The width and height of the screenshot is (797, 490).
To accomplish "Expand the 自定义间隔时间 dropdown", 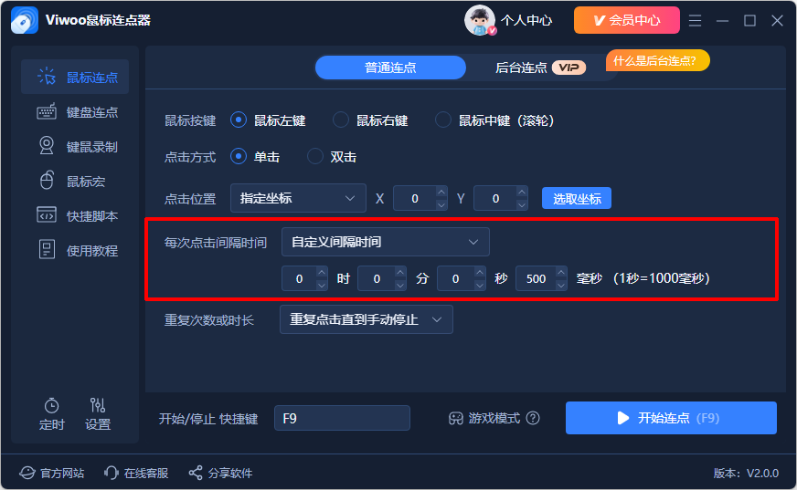I will tap(386, 242).
